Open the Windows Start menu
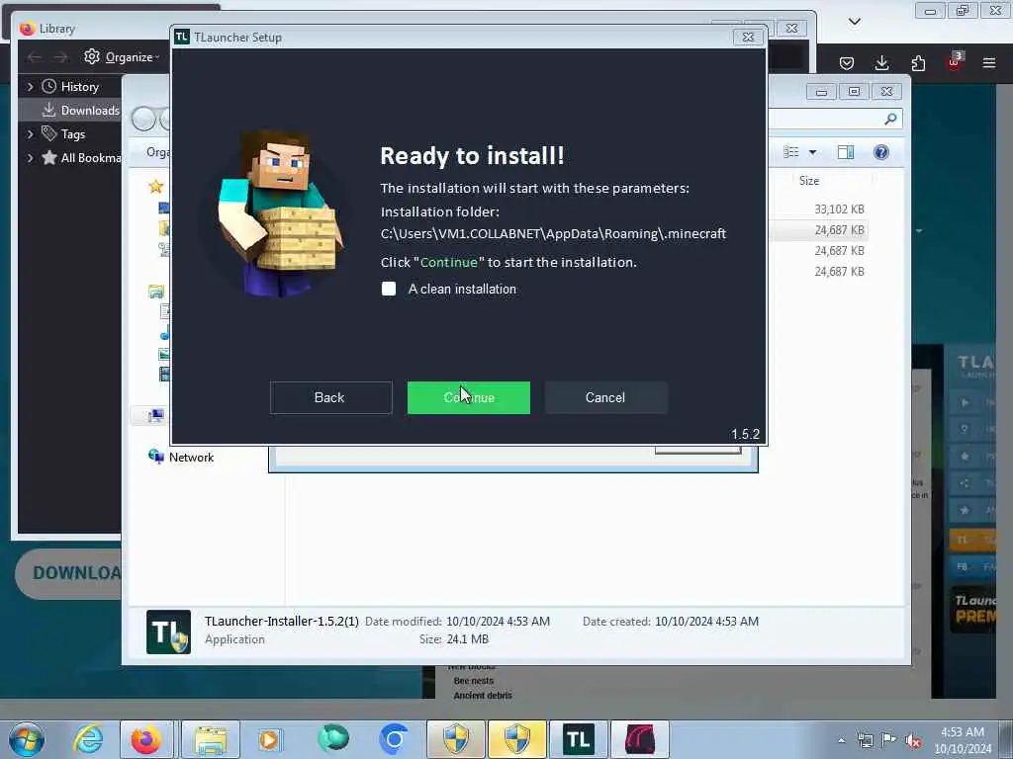Screen dimensions: 1013x759 pyautogui.click(x=27, y=739)
